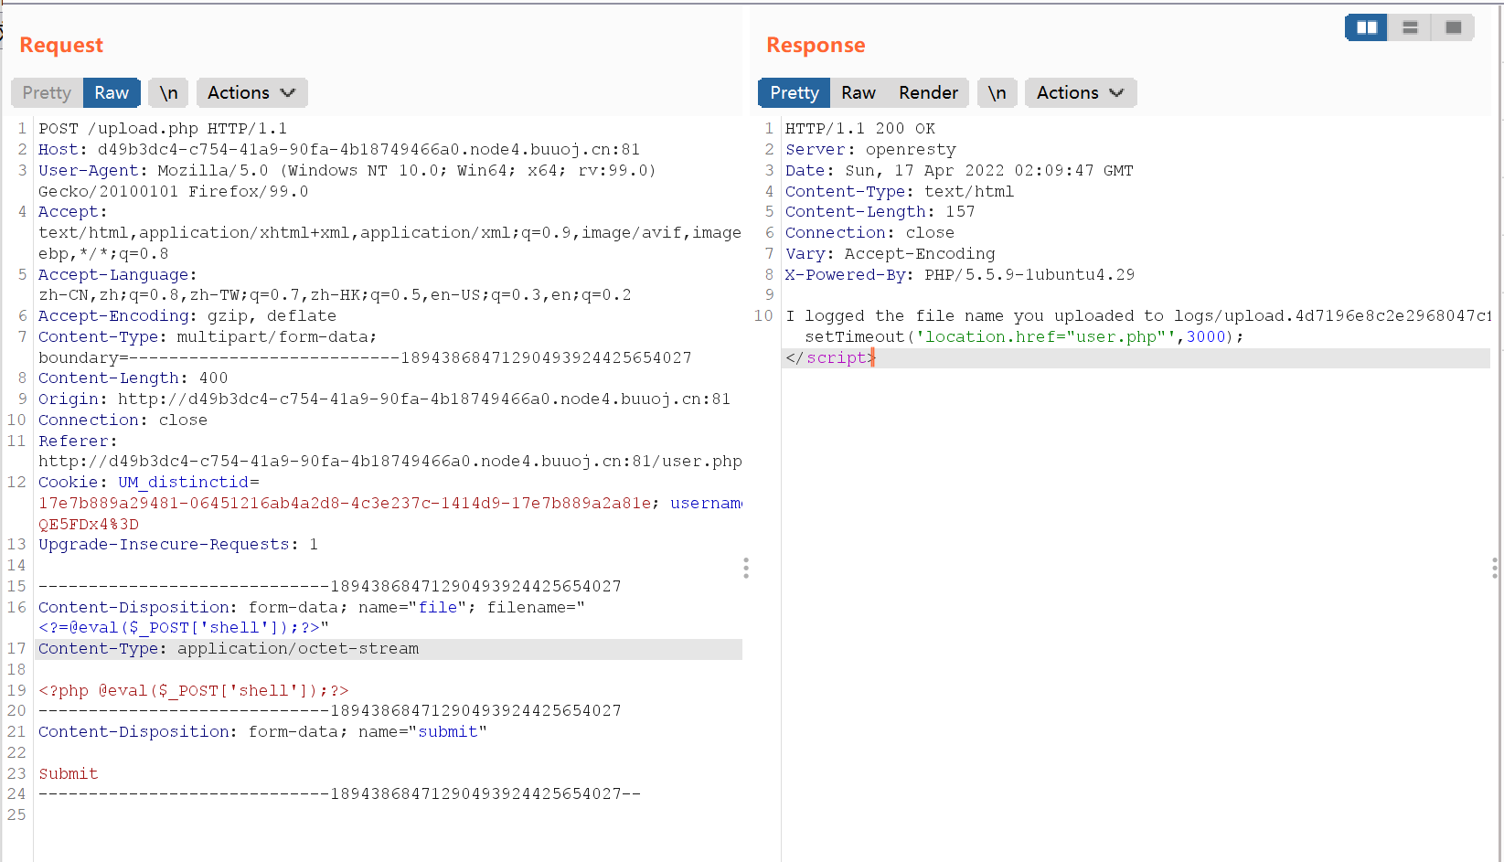Select top-bottom stacked layout icon
Viewport: 1504px width, 862px height.
[x=1410, y=27]
